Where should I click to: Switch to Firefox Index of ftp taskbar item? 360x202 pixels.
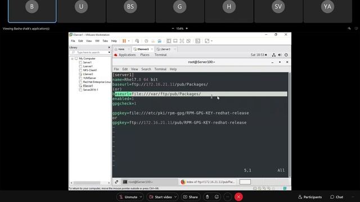(x=208, y=182)
